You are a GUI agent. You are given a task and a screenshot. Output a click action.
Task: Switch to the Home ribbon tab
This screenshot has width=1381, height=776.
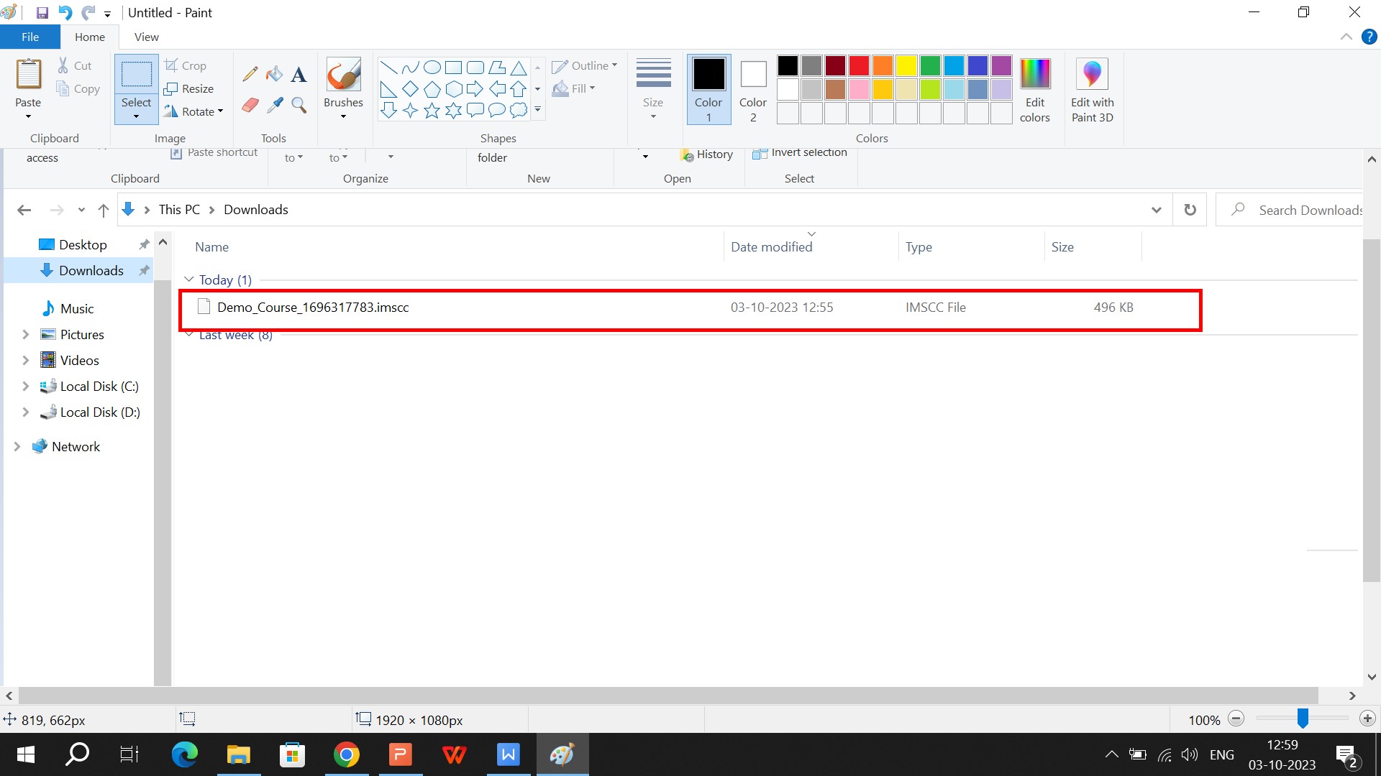point(90,37)
